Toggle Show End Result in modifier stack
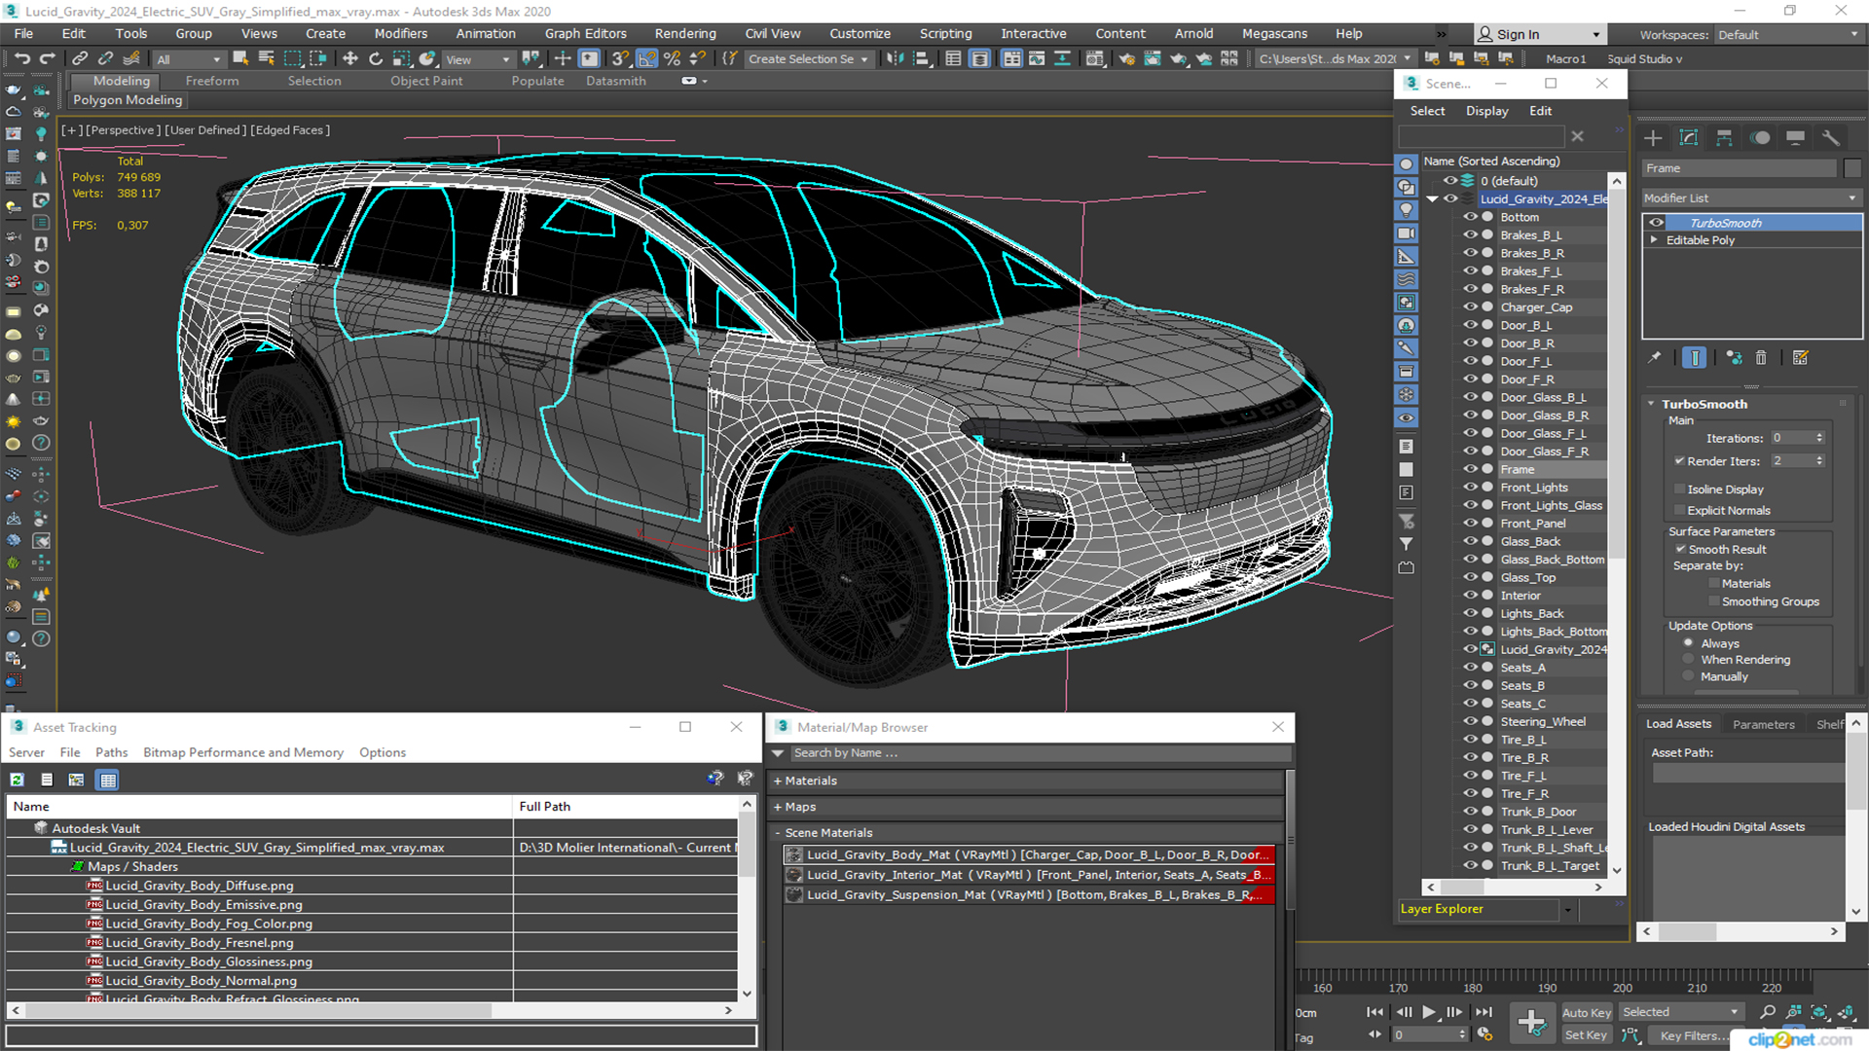 (x=1695, y=358)
